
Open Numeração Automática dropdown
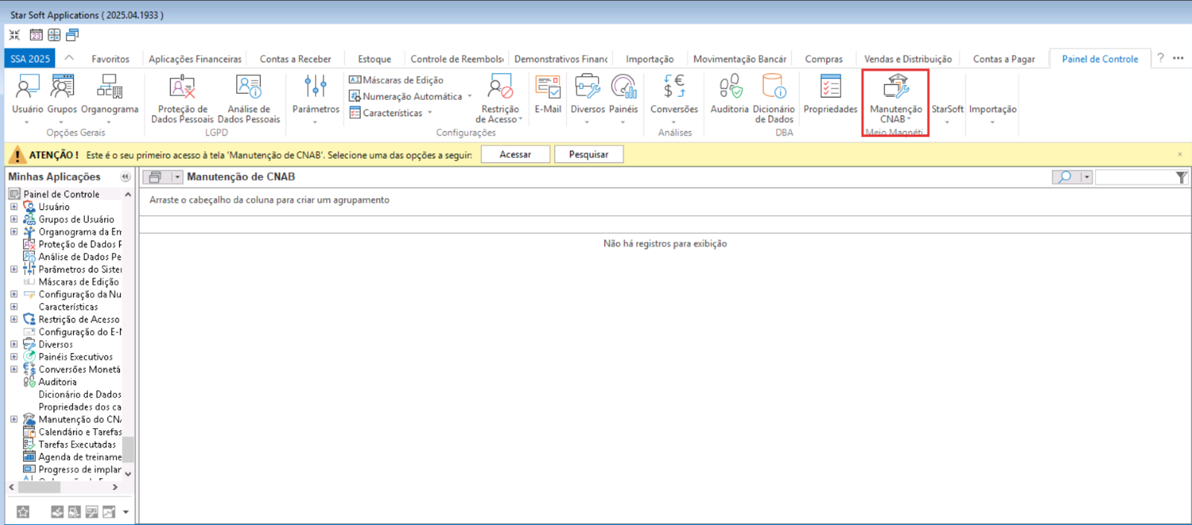(469, 96)
